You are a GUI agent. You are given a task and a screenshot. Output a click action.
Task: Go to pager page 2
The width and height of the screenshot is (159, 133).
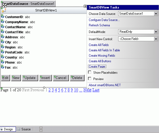coord(50,90)
